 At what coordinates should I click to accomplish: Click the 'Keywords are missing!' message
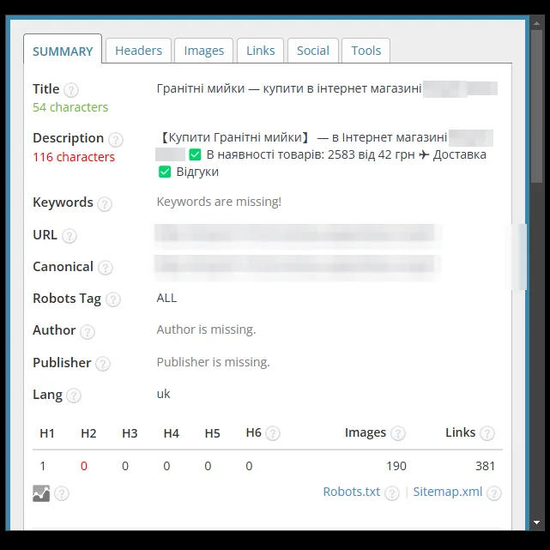pos(219,202)
